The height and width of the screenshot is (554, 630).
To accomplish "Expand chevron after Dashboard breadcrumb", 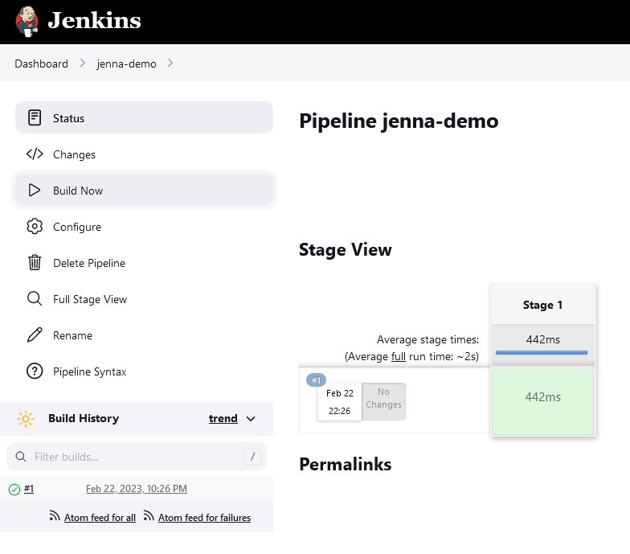I will [x=82, y=63].
